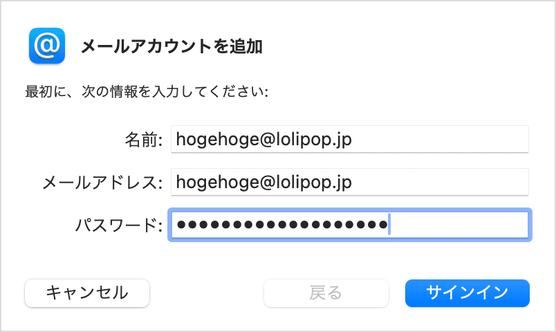Screen dimensions: 556x332
Task: Focus the パスワード input field
Action: point(349,225)
